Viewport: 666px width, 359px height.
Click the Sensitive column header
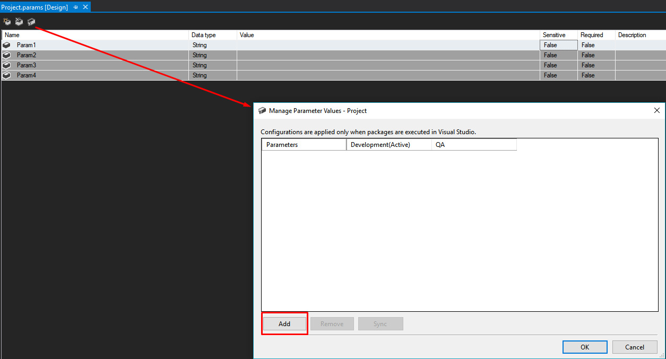[x=559, y=35]
